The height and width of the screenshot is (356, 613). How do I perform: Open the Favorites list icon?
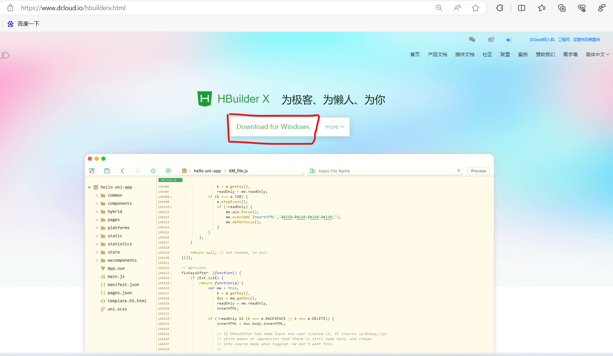pyautogui.click(x=542, y=8)
